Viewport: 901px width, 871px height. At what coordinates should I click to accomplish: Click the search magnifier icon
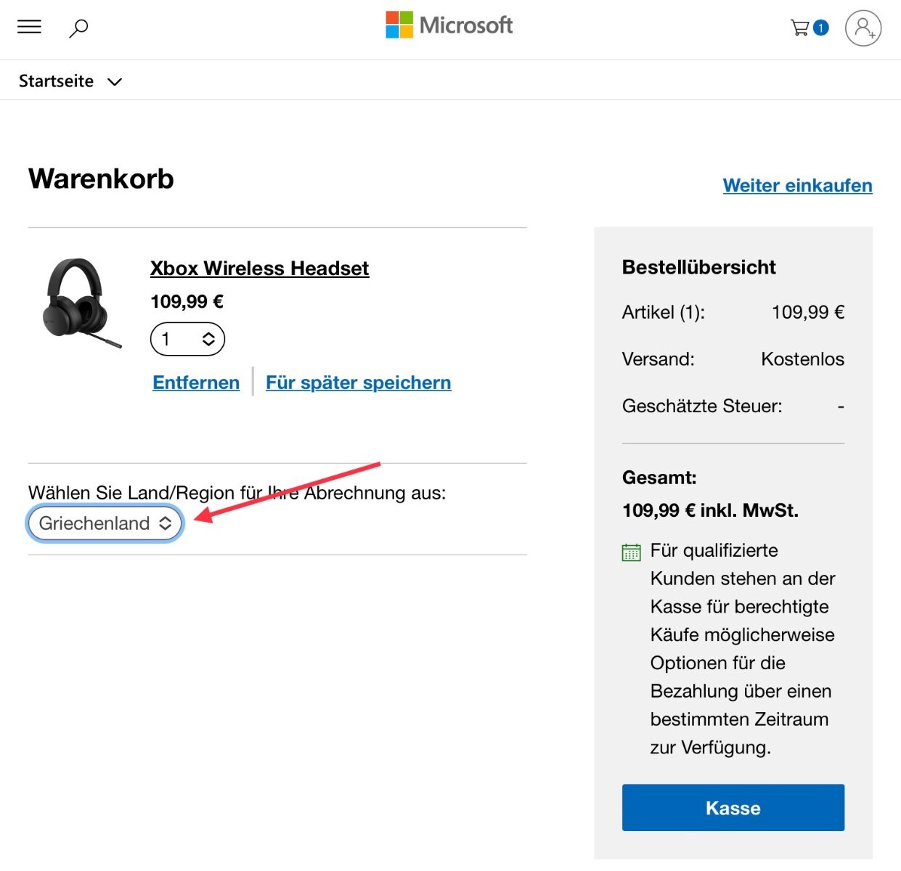[78, 28]
